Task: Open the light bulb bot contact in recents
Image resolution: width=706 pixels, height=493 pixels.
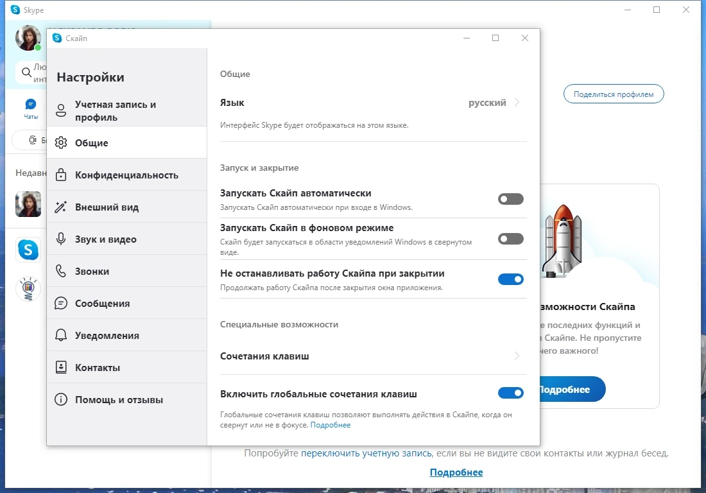Action: click(28, 289)
